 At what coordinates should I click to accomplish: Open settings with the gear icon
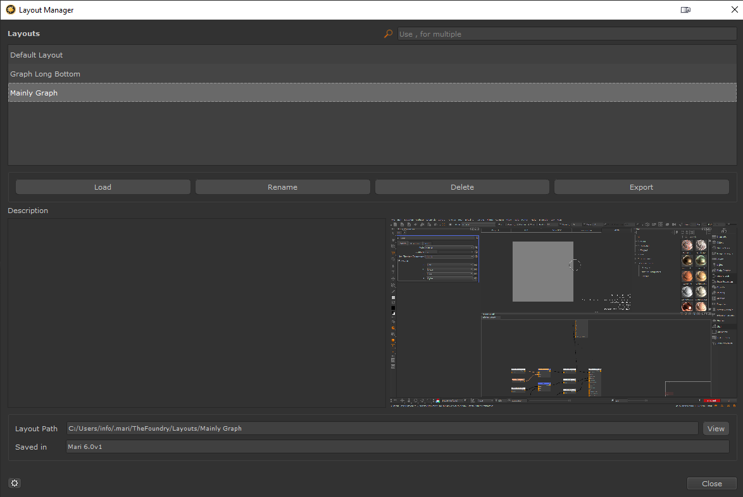15,483
